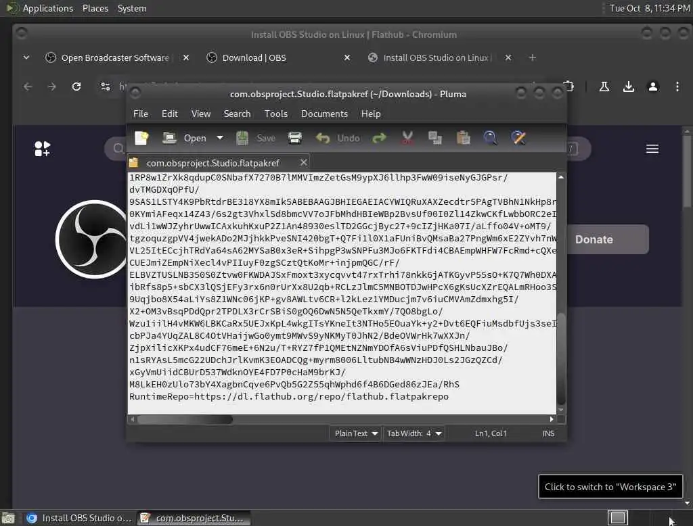Screen dimensions: 693x526
Task: Close the com.obsproject.Studio.flatpakref document tab
Action: [x=304, y=162]
